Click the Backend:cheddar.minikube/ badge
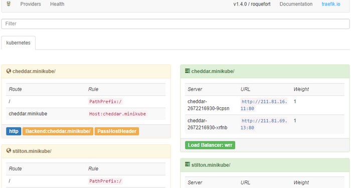This screenshot has width=351, height=188. tap(58, 131)
